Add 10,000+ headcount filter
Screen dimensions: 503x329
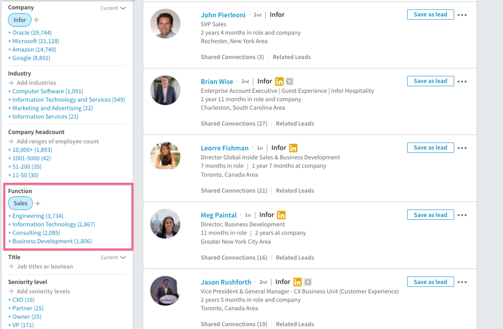(x=30, y=150)
